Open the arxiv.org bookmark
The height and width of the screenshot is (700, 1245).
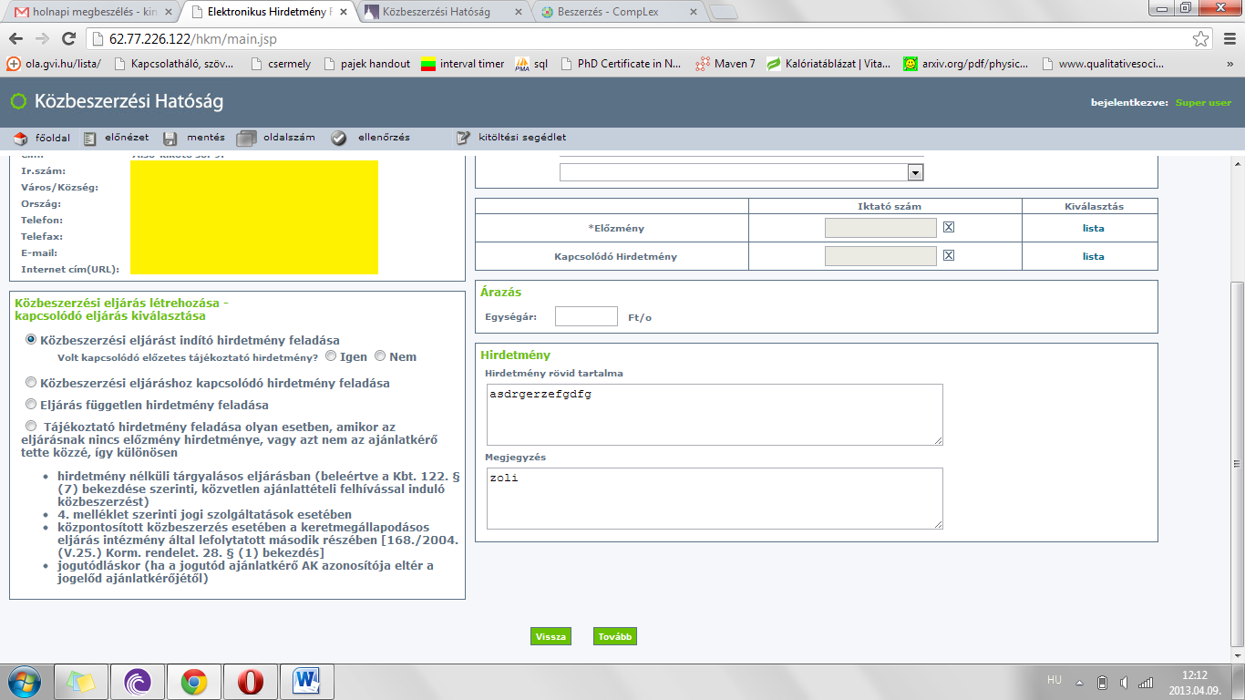pos(966,64)
